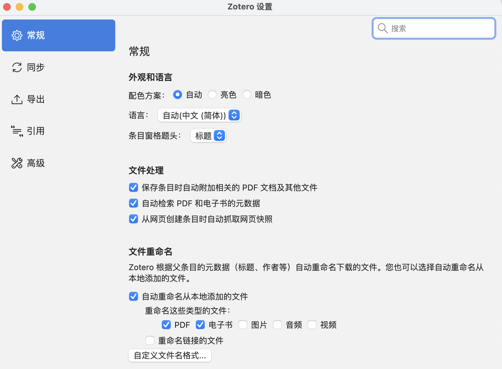The height and width of the screenshot is (369, 502).
Task: Choose the 暗色 color scheme option
Action: click(247, 94)
